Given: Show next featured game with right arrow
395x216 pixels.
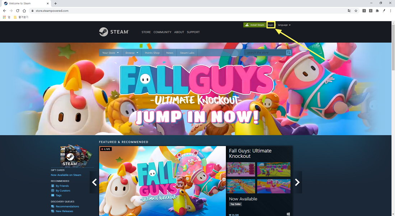Looking at the screenshot, I should click(x=297, y=182).
